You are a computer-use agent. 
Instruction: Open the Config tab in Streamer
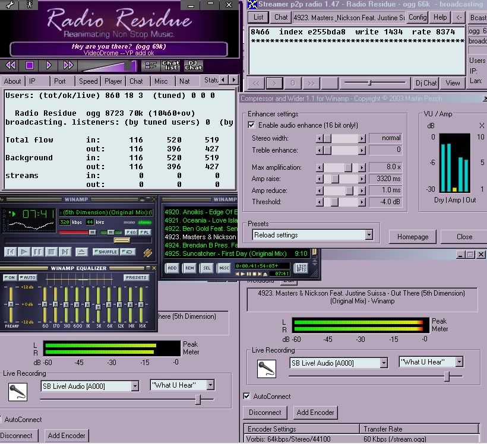418,17
